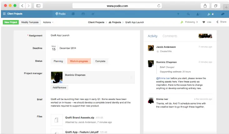Click Jacob Andersson's avatar in activity
229x134 pixels.
point(151,48)
